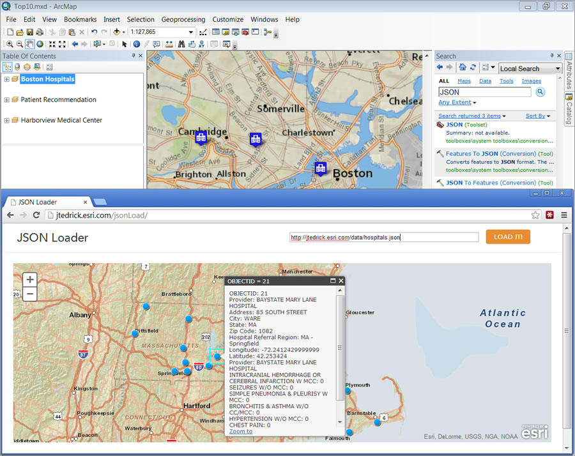Viewport: 575px width, 456px height.
Task: Expand the Harborview Medical Center layer group
Action: pos(6,120)
